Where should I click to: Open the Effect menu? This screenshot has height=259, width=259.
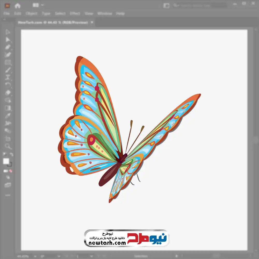pyautogui.click(x=75, y=13)
